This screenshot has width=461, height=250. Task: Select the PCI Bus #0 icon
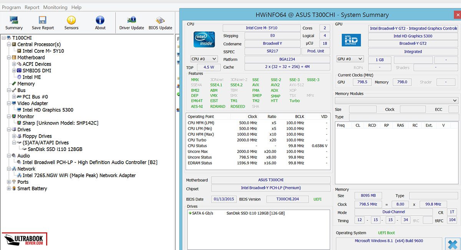pos(19,97)
